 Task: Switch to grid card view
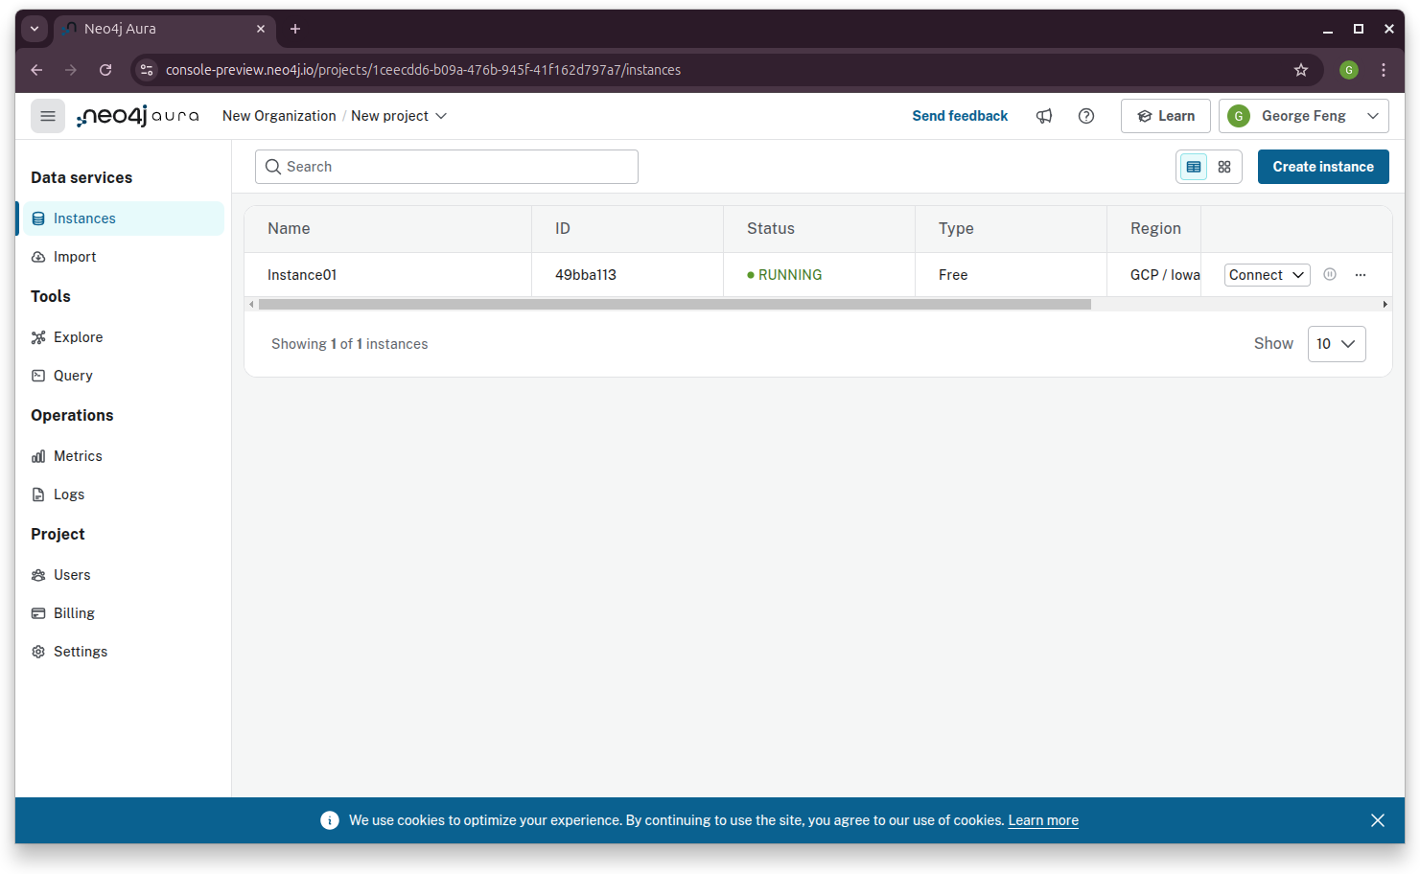tap(1224, 167)
